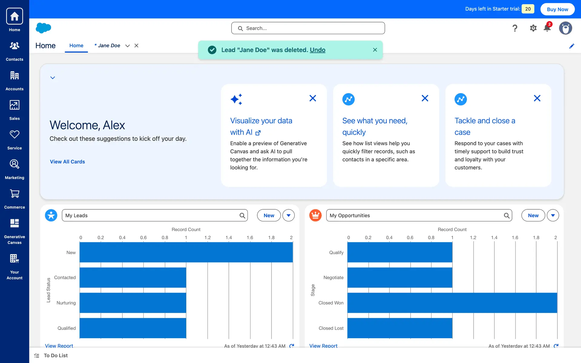This screenshot has height=363, width=581.
Task: Select the Jane Doe tab
Action: coord(108,46)
